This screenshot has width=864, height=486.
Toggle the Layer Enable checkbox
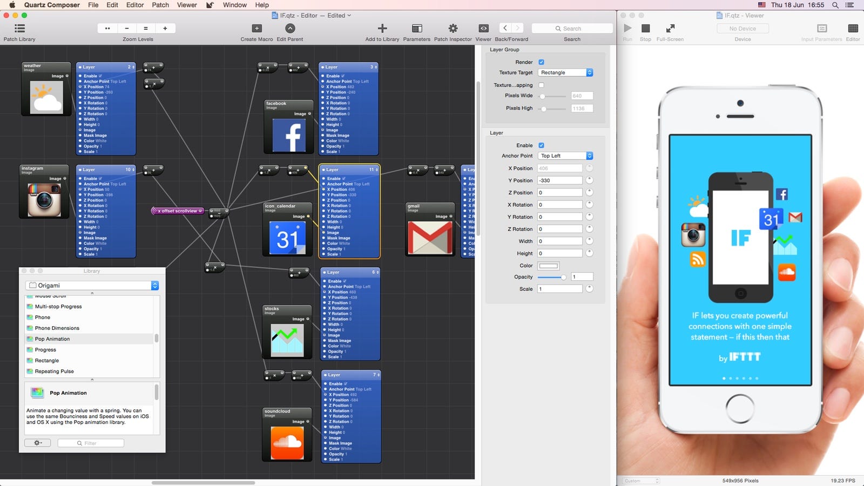(x=541, y=145)
